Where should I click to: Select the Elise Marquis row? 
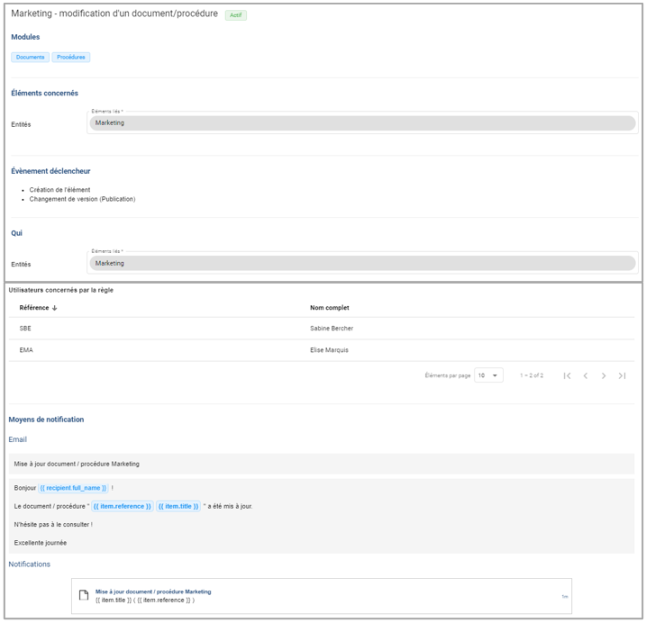329,350
